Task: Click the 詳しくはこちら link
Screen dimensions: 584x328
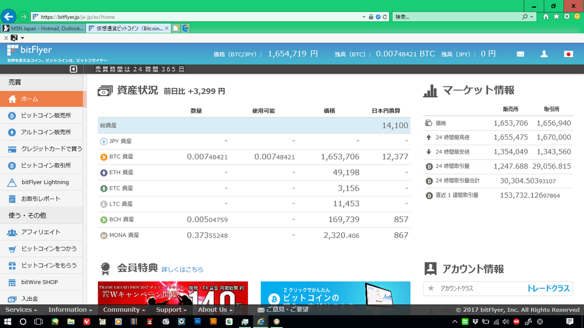Action: (182, 269)
